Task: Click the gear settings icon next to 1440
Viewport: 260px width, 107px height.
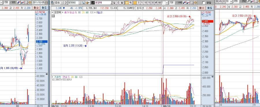Action: click(x=195, y=3)
